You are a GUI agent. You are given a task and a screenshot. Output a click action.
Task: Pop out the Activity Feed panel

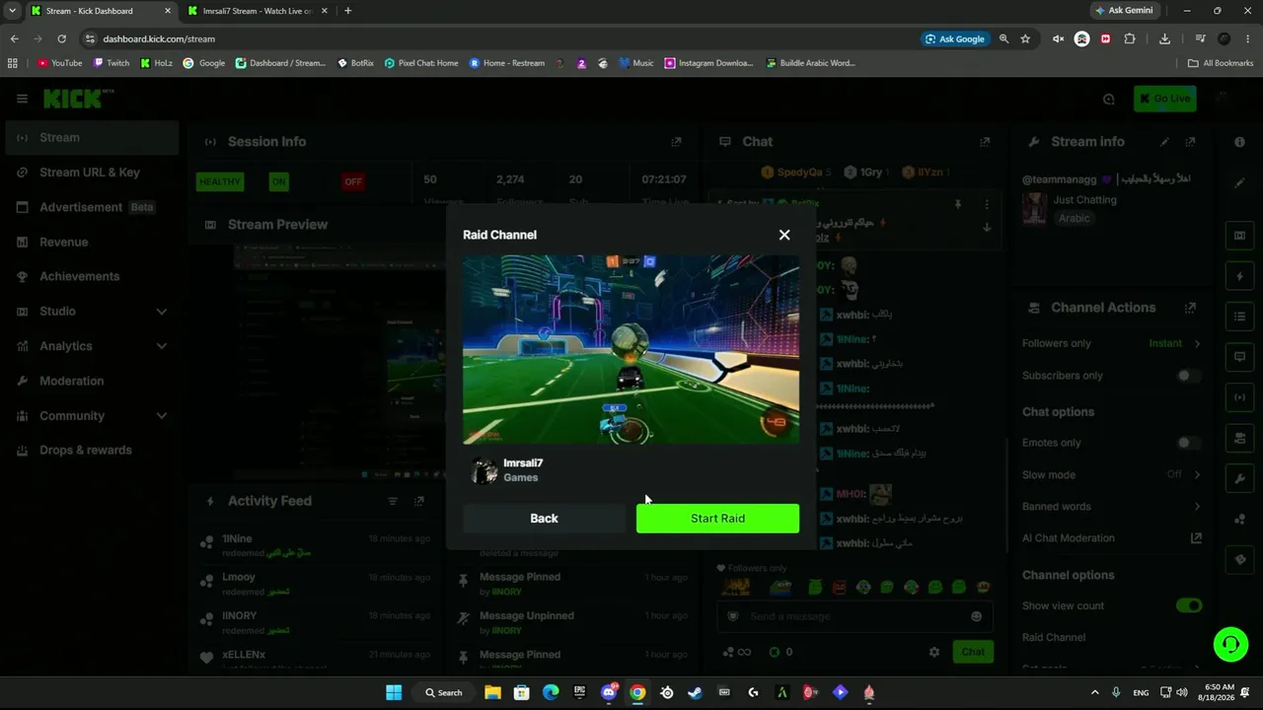coord(419,501)
